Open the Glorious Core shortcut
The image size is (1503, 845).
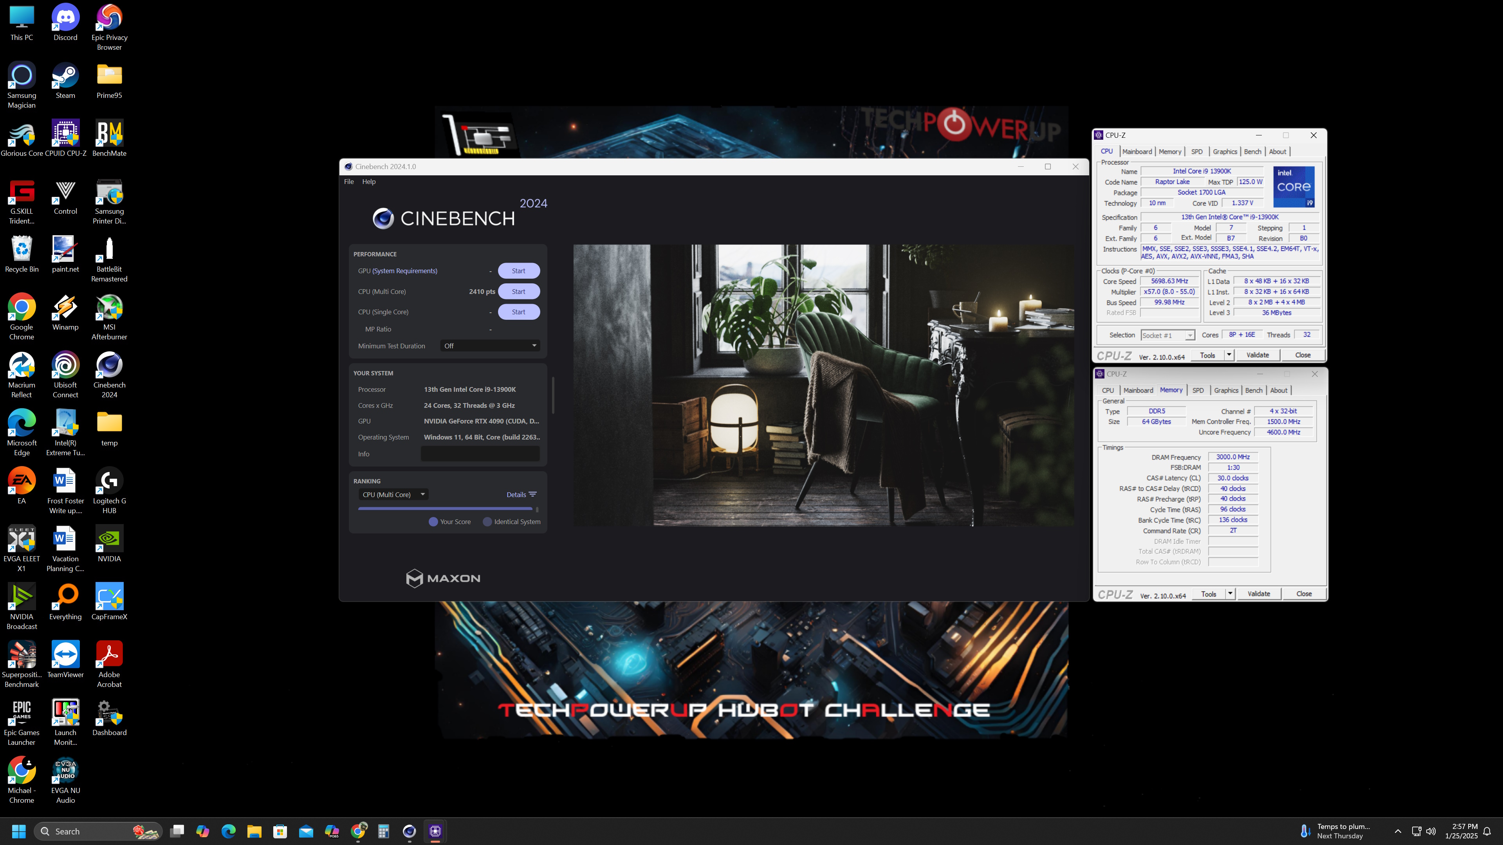[22, 138]
